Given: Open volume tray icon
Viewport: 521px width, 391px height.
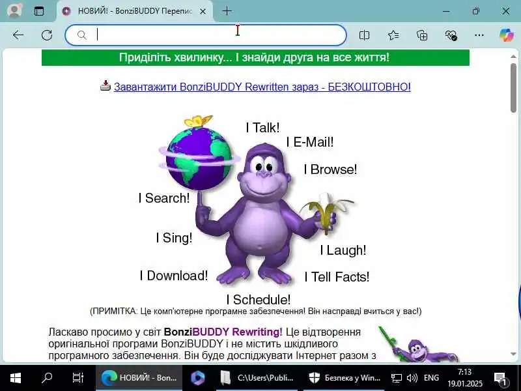Looking at the screenshot, I should 412,378.
